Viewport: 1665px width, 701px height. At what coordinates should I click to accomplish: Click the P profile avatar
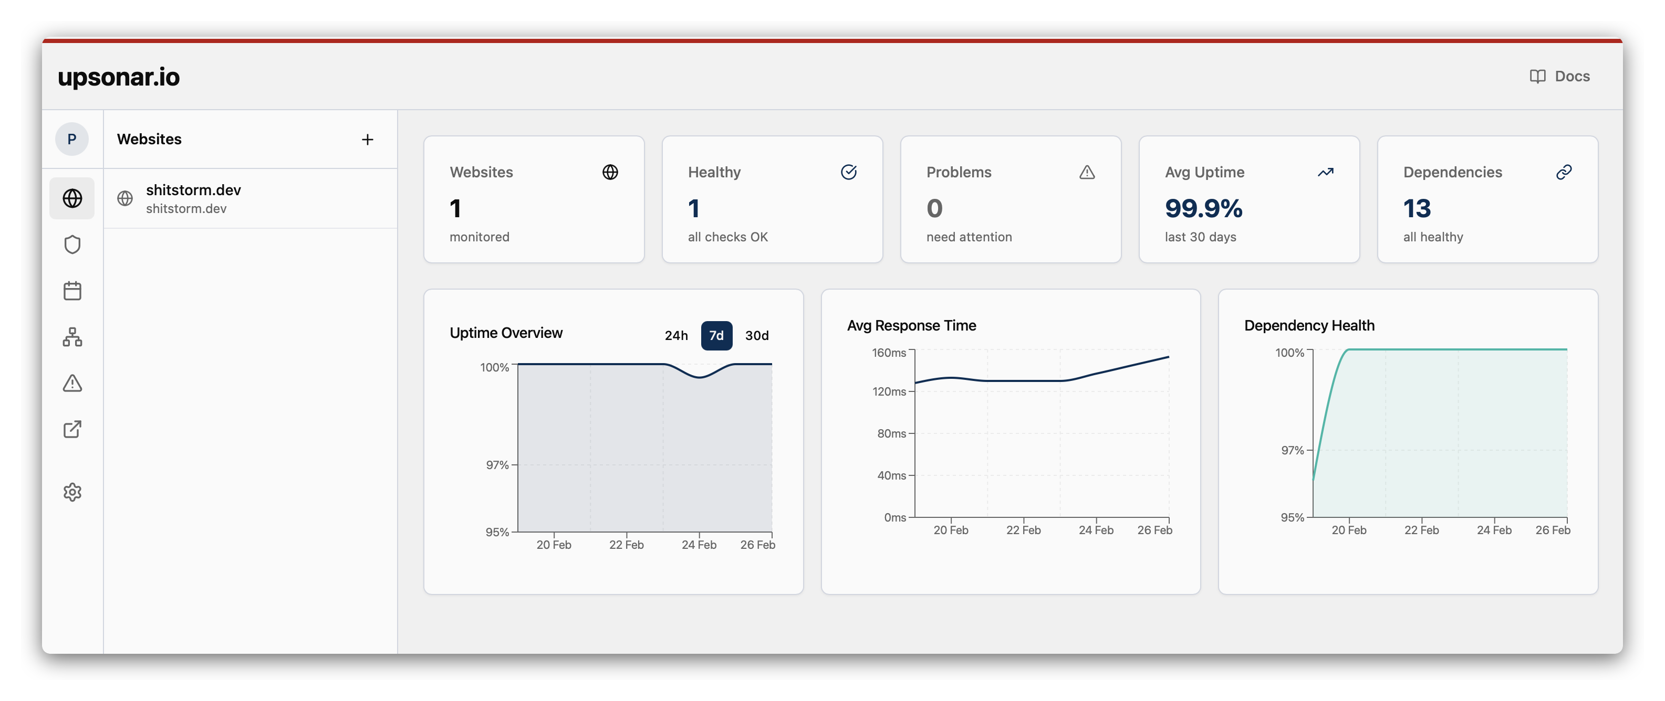coord(72,140)
